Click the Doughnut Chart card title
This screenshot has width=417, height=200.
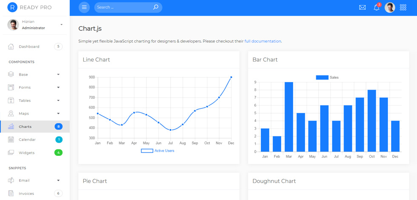pyautogui.click(x=274, y=181)
